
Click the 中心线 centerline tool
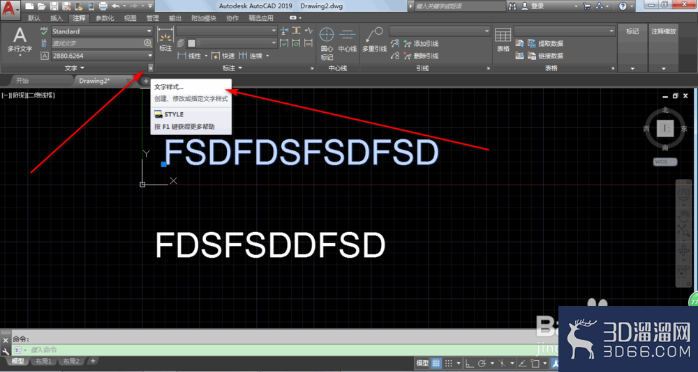[x=348, y=40]
